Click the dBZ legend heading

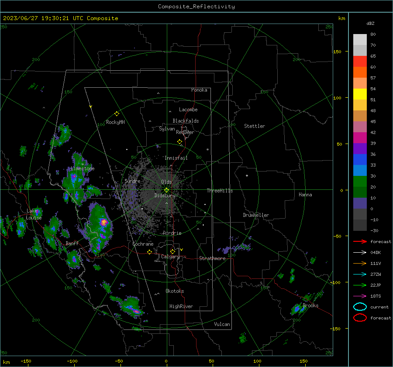370,23
